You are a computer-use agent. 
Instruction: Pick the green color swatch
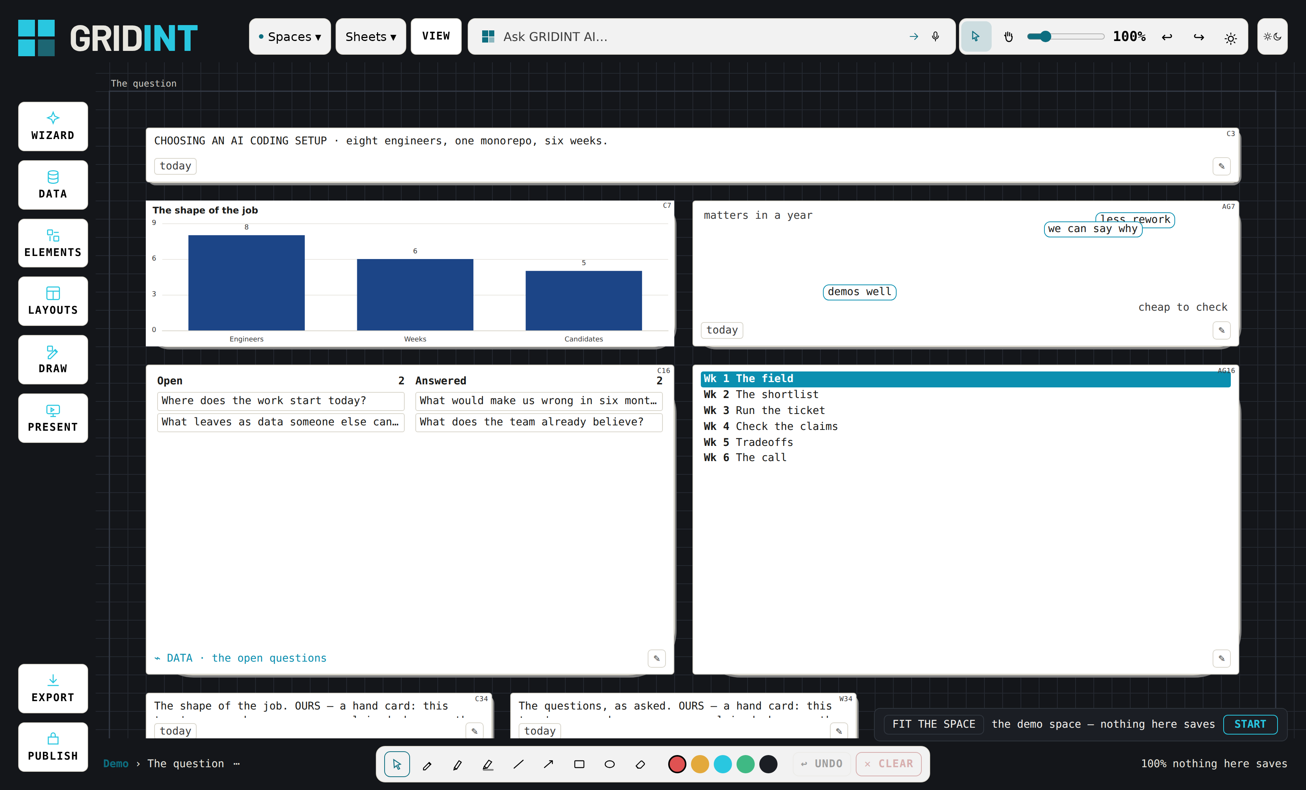pos(745,764)
